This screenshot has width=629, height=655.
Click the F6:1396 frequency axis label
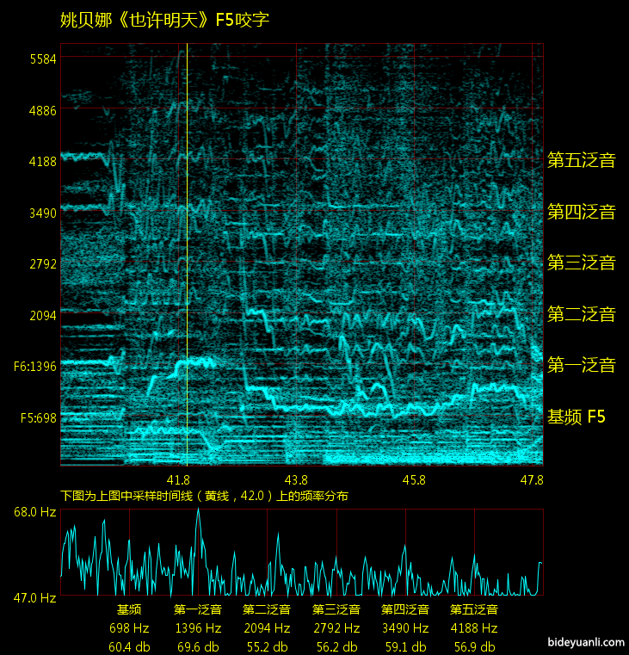tap(35, 367)
